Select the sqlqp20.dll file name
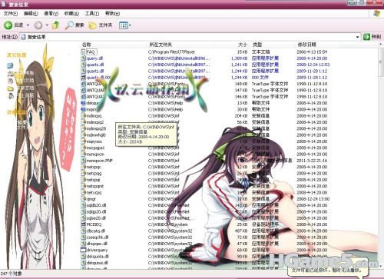Screen dimensions: 384x279 coord(96,212)
